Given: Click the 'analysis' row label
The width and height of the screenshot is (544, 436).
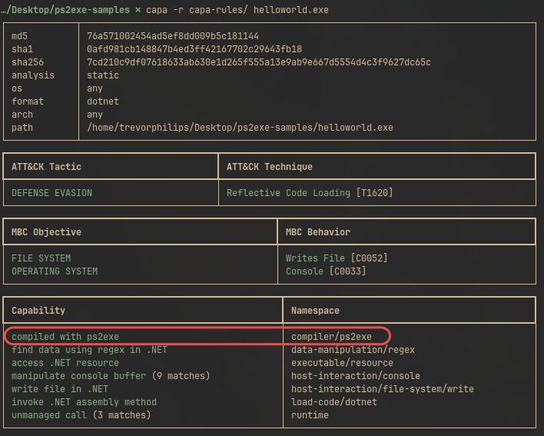Looking at the screenshot, I should click(x=33, y=75).
